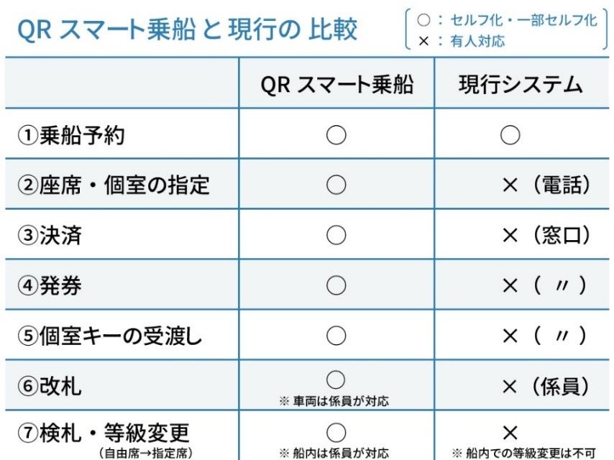614x460 pixels.
Task: Click the circle in the ①乗船予約 QR column
Action: [336, 135]
